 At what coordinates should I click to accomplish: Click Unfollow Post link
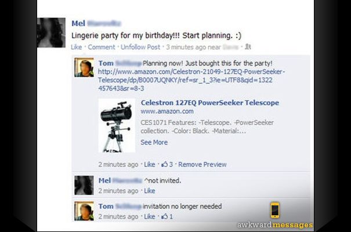tap(140, 47)
